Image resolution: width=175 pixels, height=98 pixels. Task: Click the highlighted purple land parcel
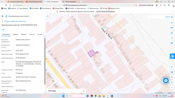pyautogui.click(x=92, y=53)
